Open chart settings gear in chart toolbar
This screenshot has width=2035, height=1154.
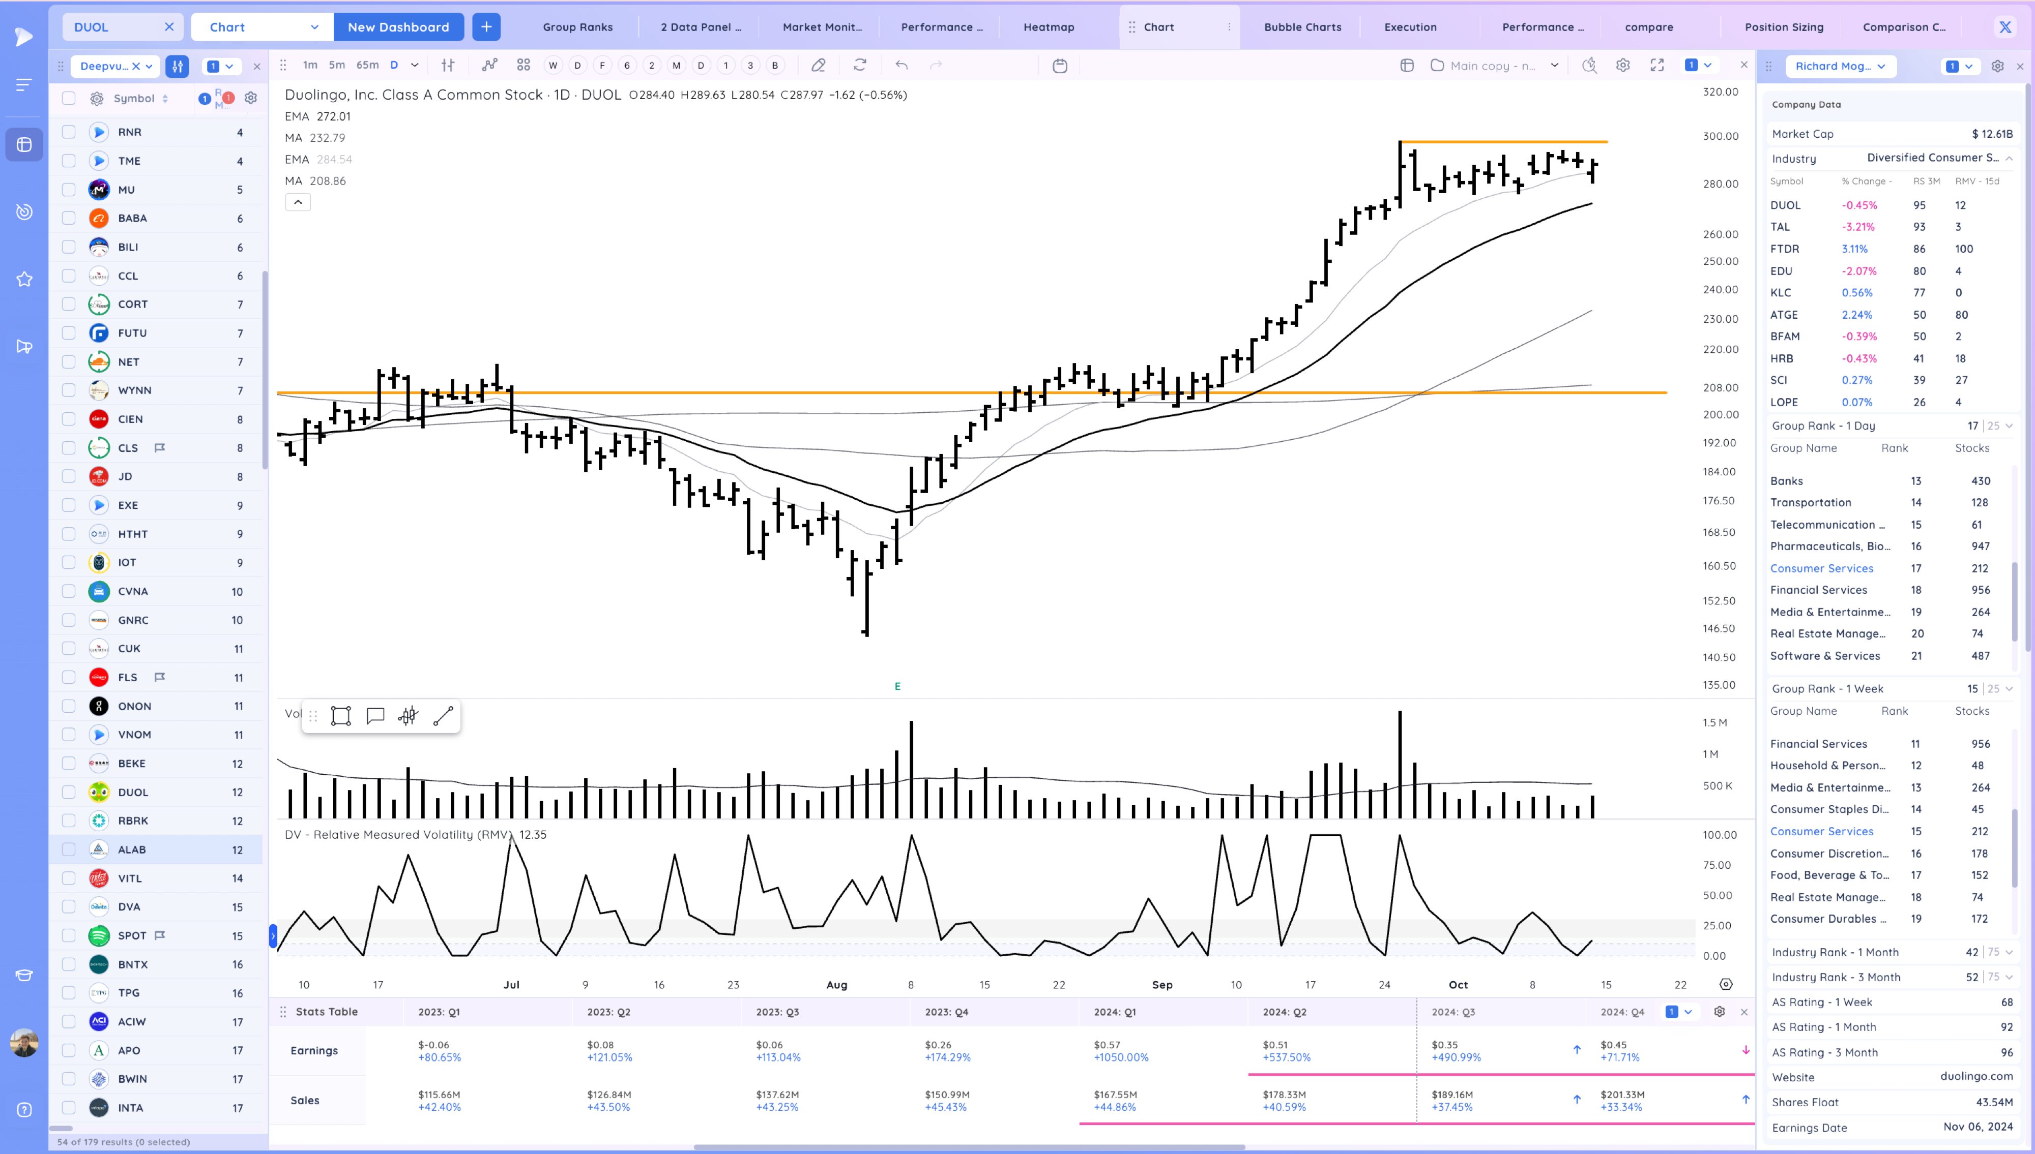1622,66
